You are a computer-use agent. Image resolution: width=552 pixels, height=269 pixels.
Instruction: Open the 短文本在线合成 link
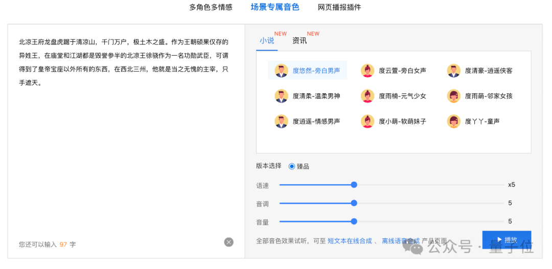click(x=350, y=241)
